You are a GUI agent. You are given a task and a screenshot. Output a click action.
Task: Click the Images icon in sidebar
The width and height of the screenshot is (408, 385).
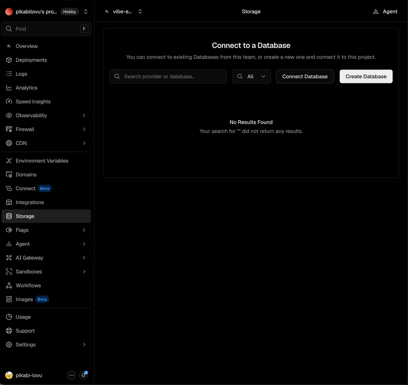[x=9, y=299]
